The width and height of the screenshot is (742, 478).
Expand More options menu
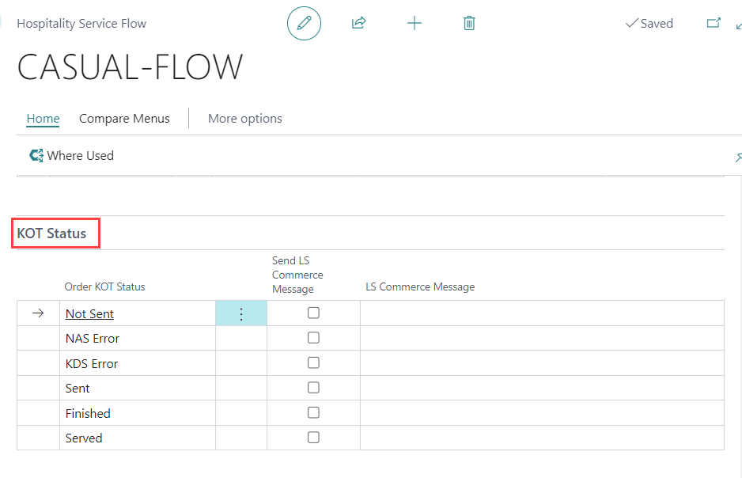244,118
